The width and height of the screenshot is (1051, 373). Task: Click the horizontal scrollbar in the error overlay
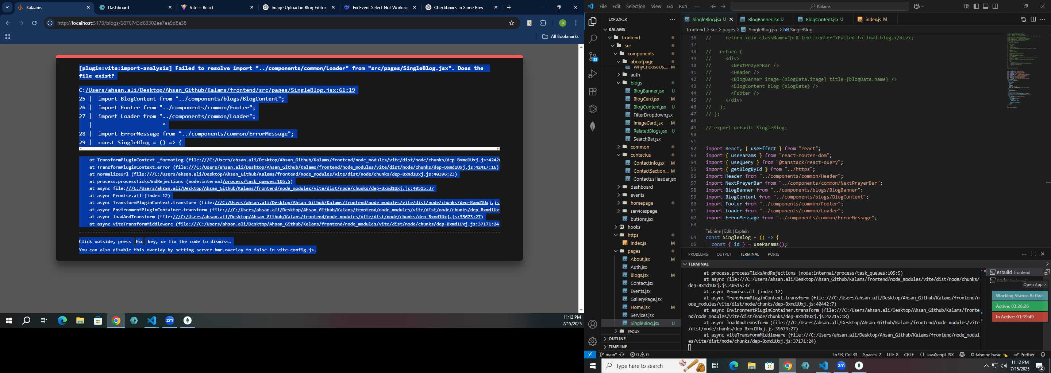[x=289, y=149]
